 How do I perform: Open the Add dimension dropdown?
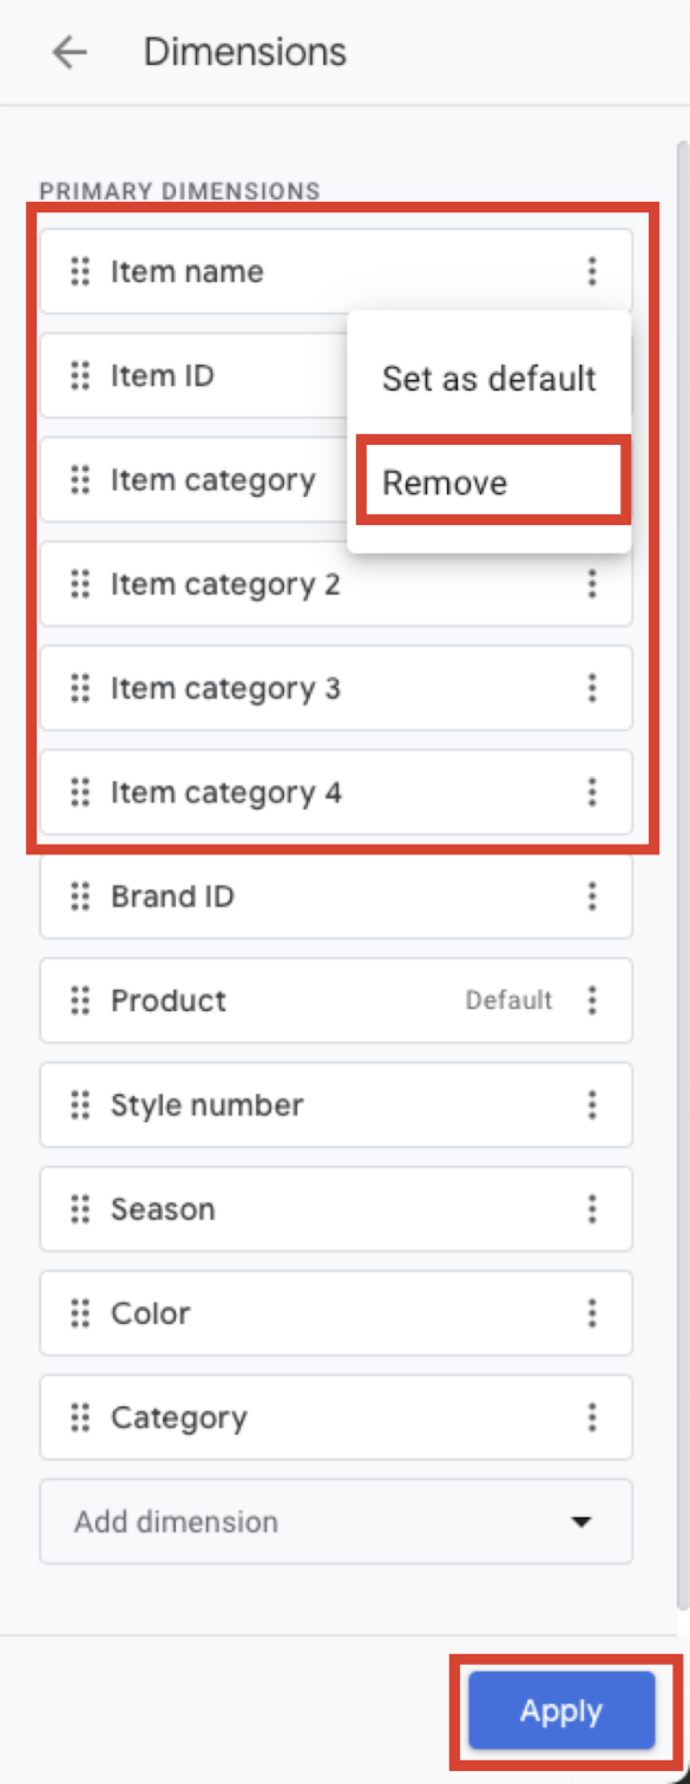click(x=336, y=1521)
